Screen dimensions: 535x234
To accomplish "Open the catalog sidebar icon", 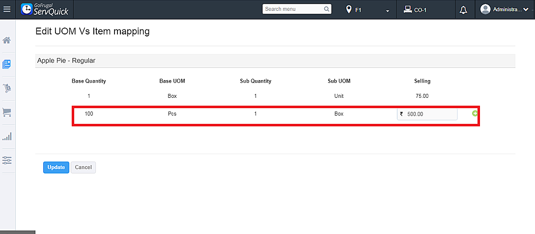I will [x=7, y=64].
